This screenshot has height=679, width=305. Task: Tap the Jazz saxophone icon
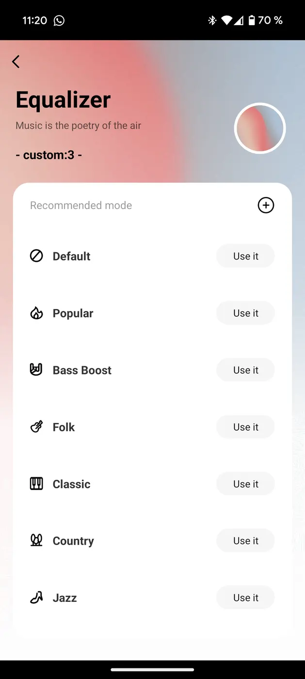[x=36, y=598]
